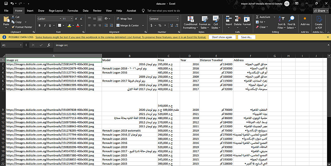The height and width of the screenshot is (166, 331).
Task: Toggle bold formatting
Action: [40, 25]
